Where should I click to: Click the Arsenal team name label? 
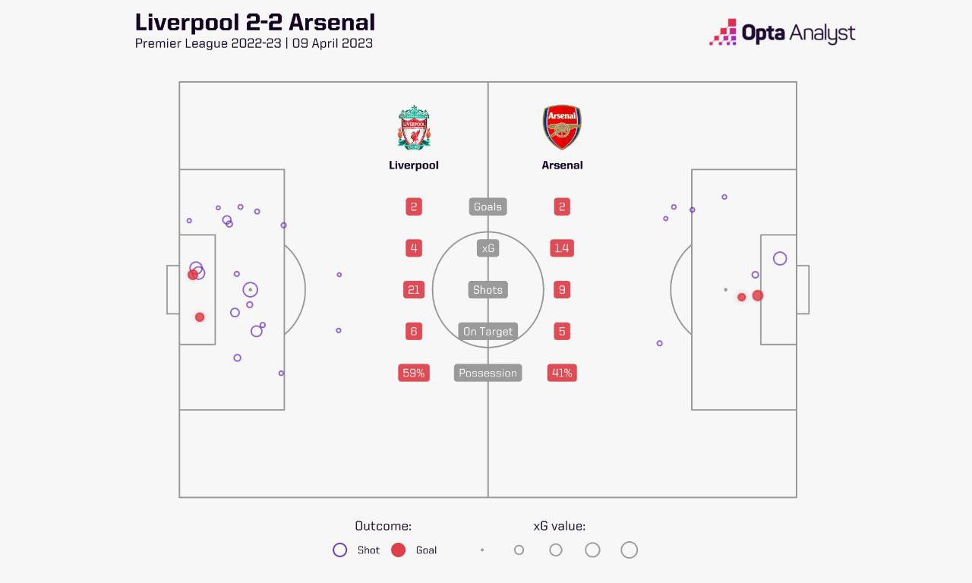coord(562,165)
